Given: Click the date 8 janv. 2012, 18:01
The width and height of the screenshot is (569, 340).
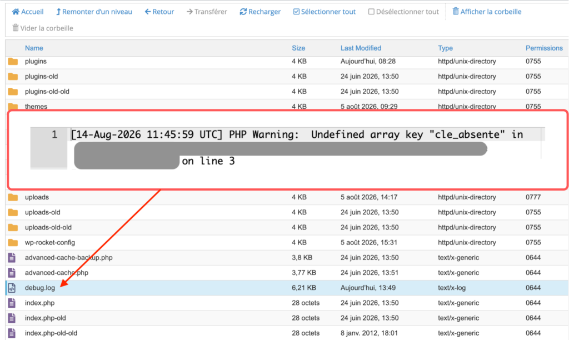Looking at the screenshot, I should tap(369, 333).
